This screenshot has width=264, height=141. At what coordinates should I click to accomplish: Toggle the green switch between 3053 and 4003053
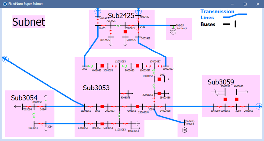click(90, 66)
